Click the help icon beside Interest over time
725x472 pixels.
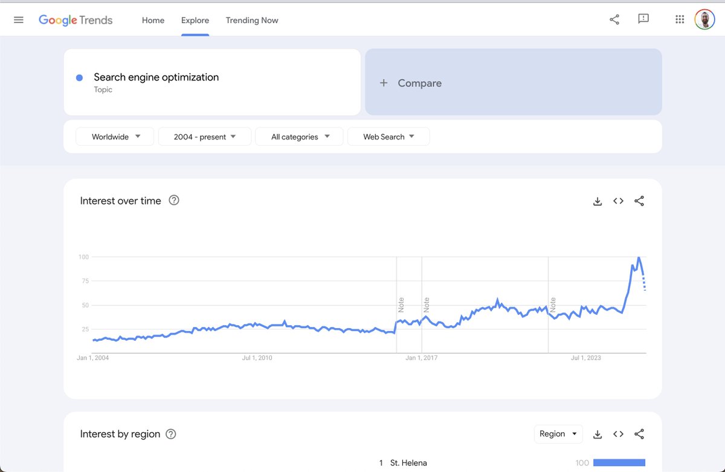coord(174,200)
